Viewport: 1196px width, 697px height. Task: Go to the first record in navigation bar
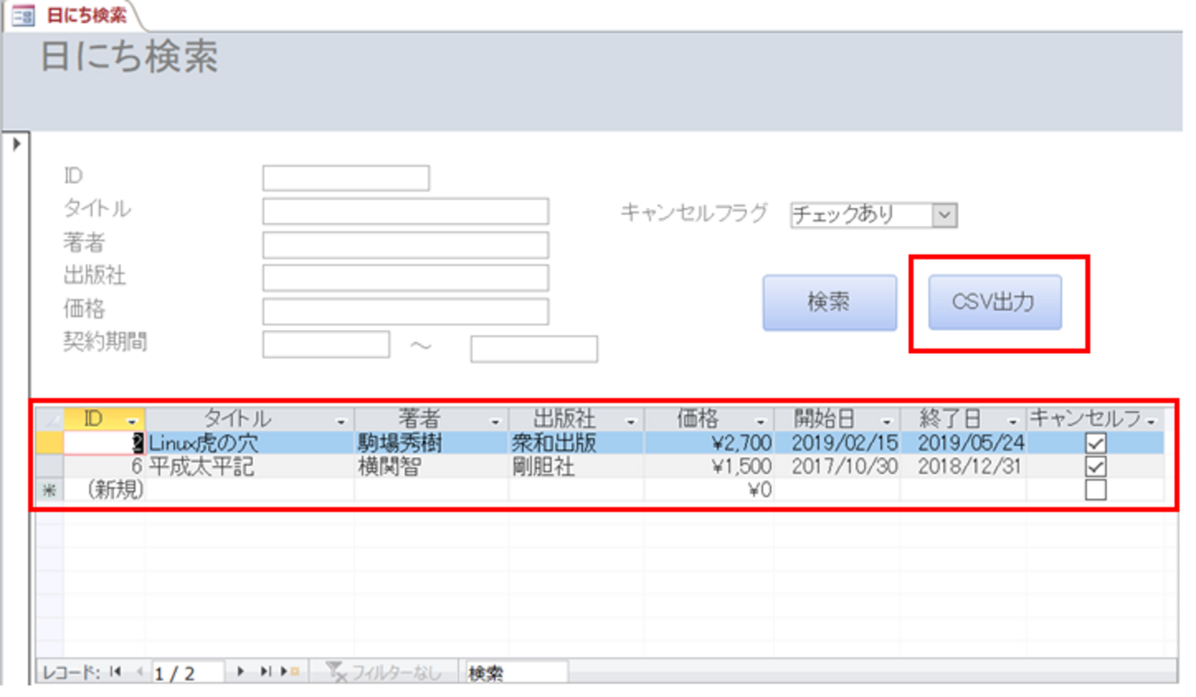point(115,672)
